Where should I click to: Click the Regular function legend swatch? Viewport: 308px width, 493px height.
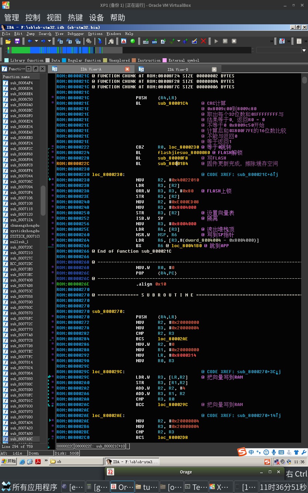(x=64, y=60)
